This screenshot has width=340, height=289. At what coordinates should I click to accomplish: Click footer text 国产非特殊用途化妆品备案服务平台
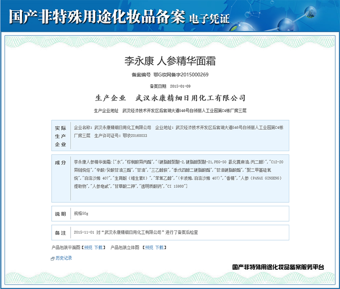pyautogui.click(x=278, y=267)
